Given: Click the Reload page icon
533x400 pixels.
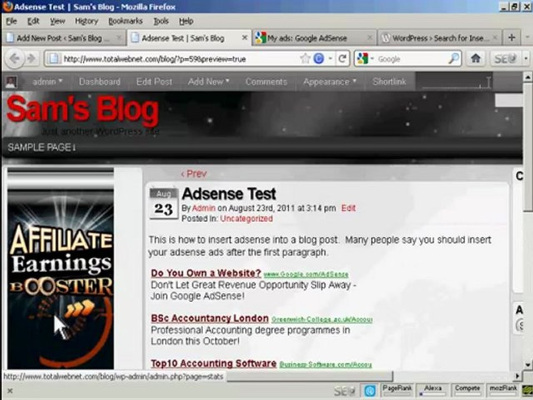Looking at the screenshot, I should [x=343, y=59].
